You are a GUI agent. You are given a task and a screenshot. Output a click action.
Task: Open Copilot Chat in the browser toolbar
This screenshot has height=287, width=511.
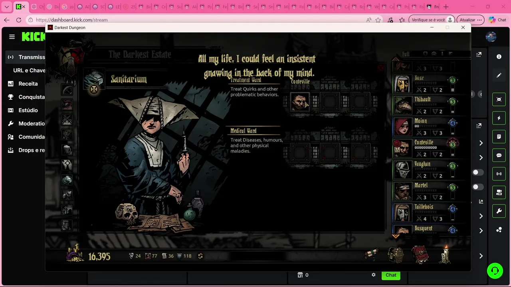pos(497,20)
